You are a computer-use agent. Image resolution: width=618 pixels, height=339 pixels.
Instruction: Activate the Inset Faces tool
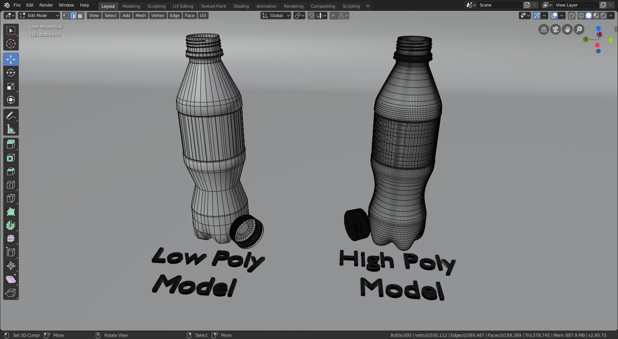[11, 158]
